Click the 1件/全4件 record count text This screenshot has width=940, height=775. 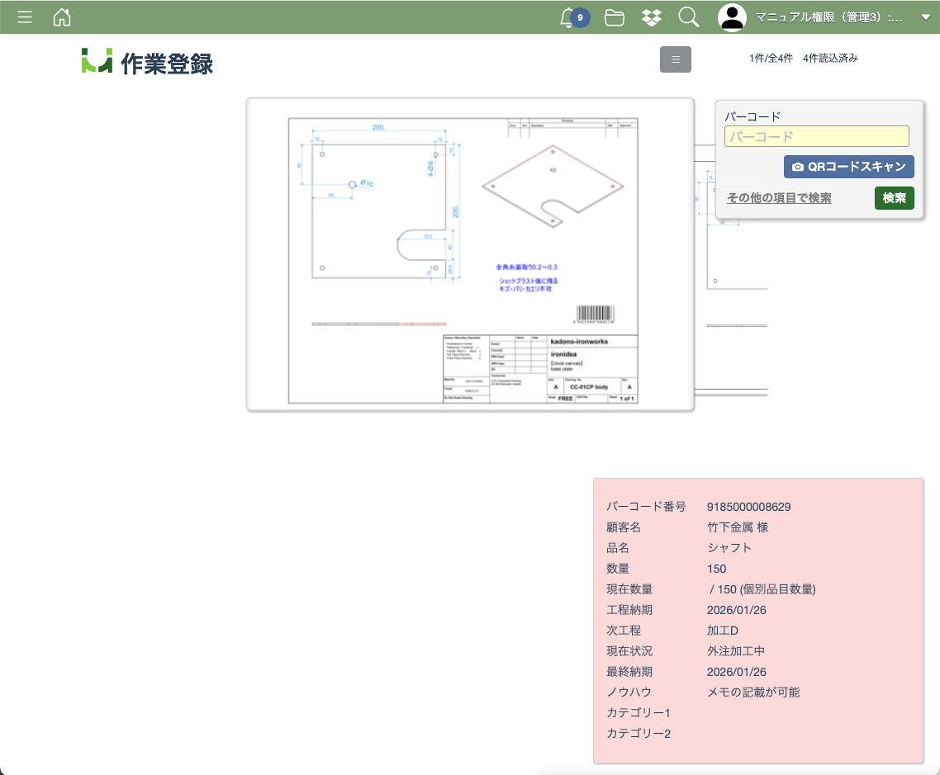coord(770,59)
